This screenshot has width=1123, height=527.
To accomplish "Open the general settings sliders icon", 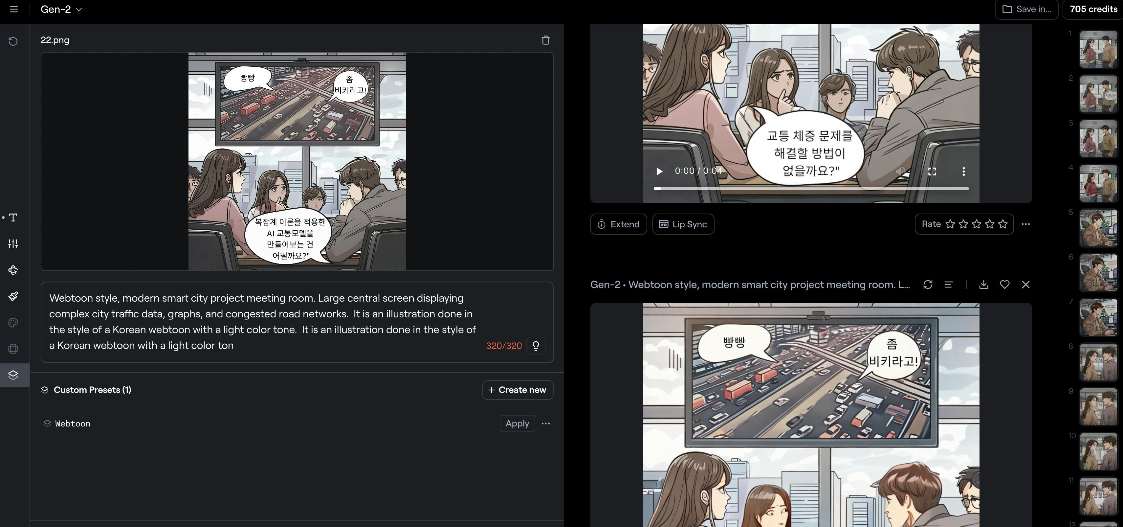I will [x=13, y=244].
